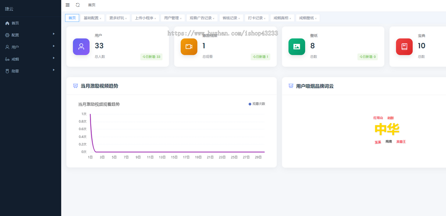Click the 今日新增: 0 badge
Viewport: 446px width, 216px height.
click(x=368, y=57)
